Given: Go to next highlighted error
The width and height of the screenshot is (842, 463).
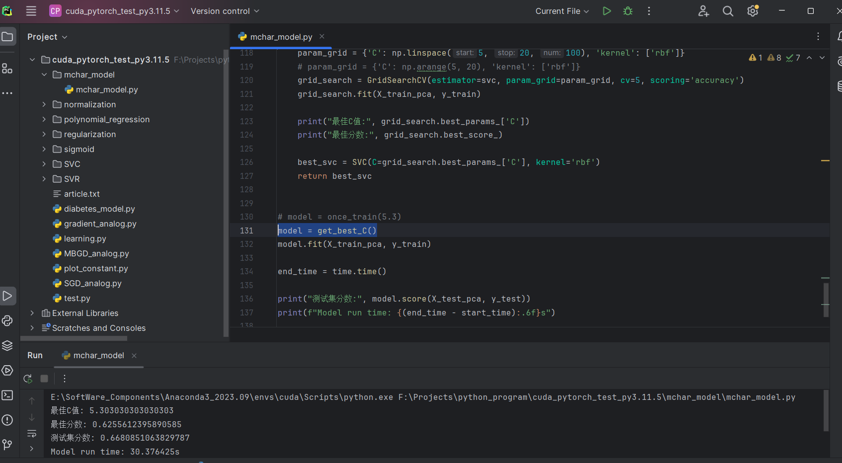Looking at the screenshot, I should [x=822, y=58].
